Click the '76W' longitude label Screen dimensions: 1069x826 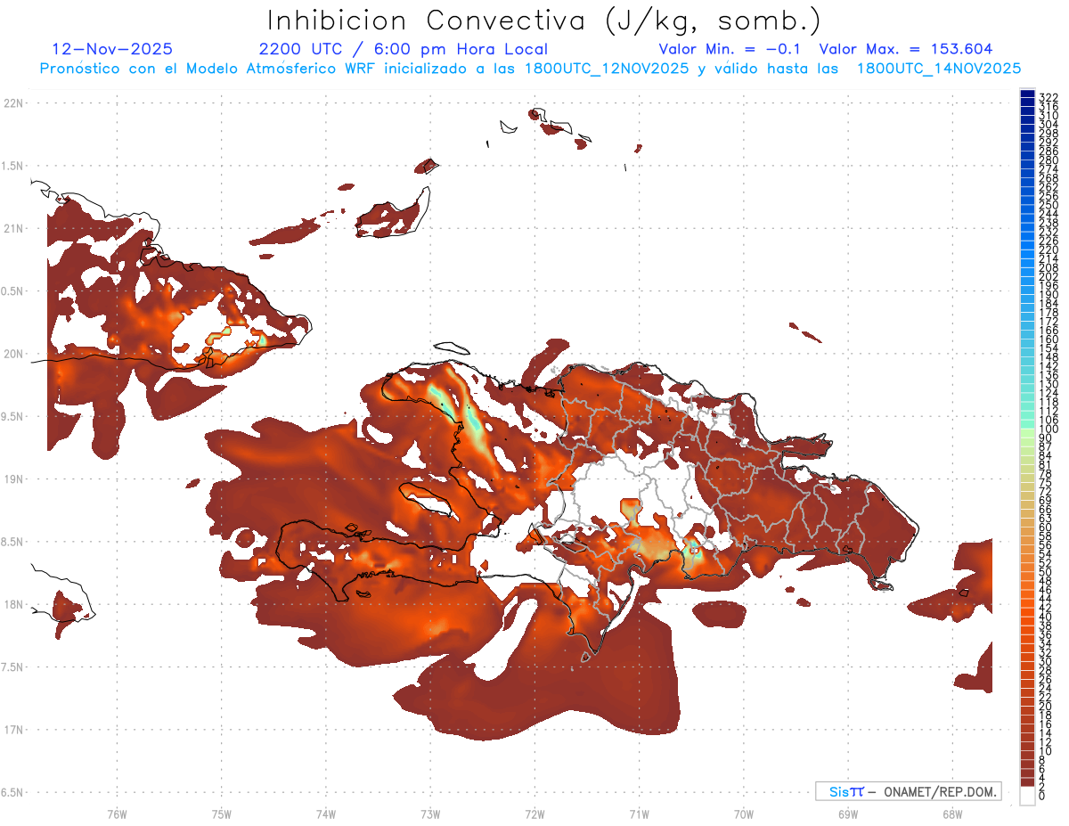tap(117, 813)
